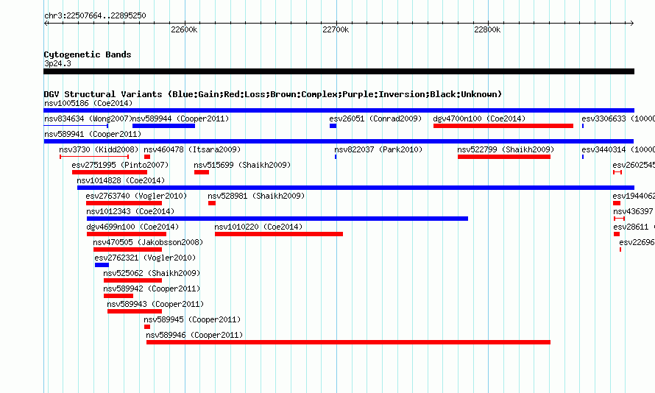This screenshot has width=655, height=393.
Task: Select the nsv1014828 blue gain bar
Action: pos(355,188)
